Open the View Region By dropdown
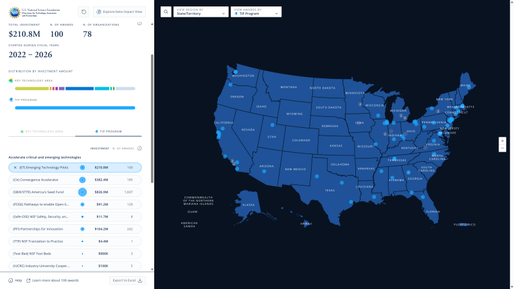The height and width of the screenshot is (289, 514). pyautogui.click(x=201, y=12)
